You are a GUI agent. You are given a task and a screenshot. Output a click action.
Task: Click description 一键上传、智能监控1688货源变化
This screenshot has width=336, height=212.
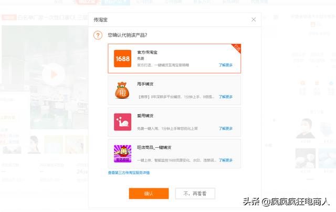pyautogui.click(x=176, y=160)
